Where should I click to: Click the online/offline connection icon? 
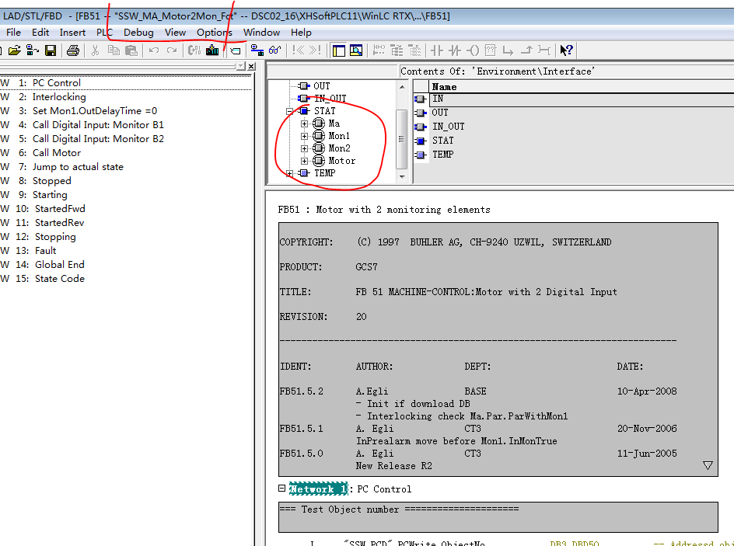pyautogui.click(x=257, y=50)
